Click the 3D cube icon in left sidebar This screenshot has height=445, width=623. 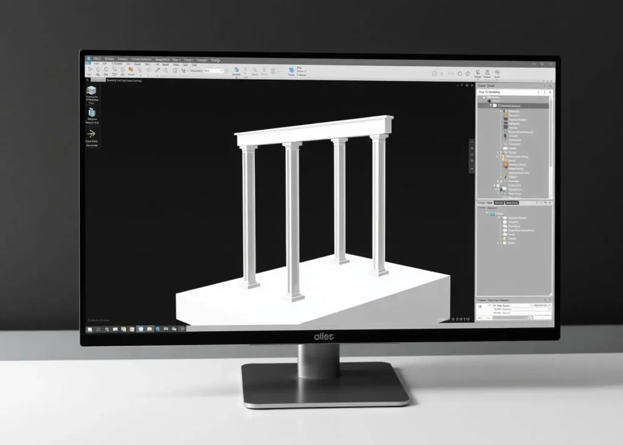[x=91, y=91]
